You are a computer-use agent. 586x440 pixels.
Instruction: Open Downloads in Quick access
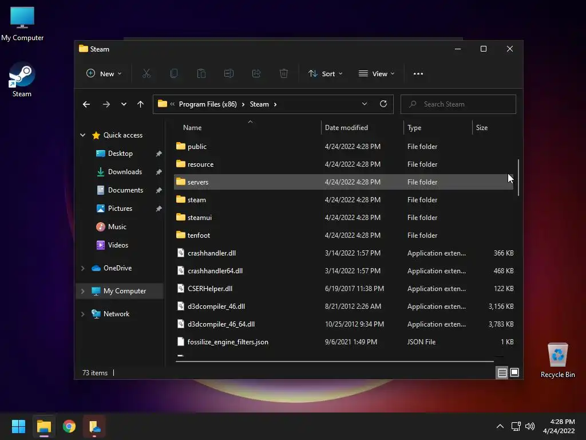(x=125, y=172)
